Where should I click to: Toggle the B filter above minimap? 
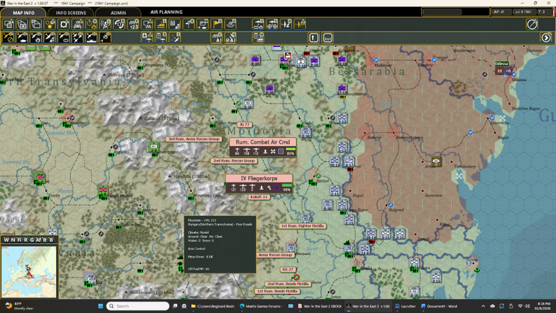[x=51, y=240]
